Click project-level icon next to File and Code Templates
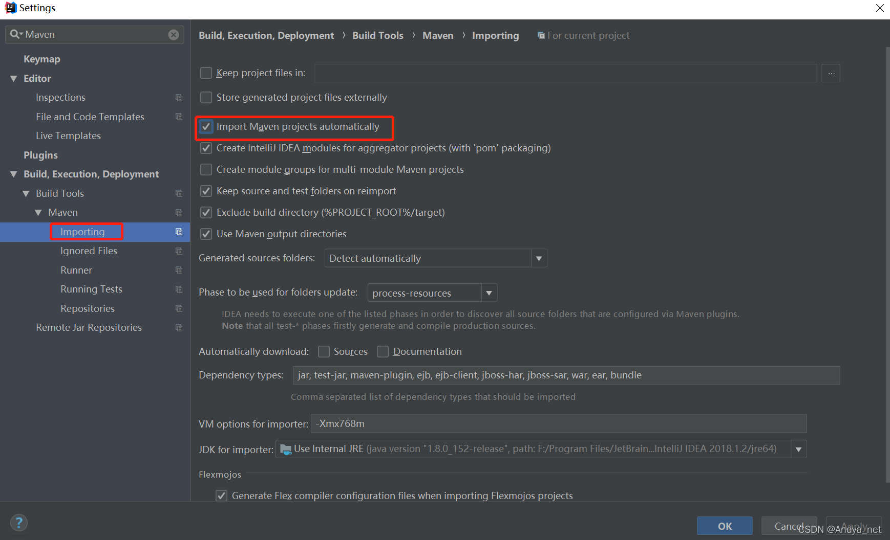Viewport: 890px width, 540px height. 179,117
